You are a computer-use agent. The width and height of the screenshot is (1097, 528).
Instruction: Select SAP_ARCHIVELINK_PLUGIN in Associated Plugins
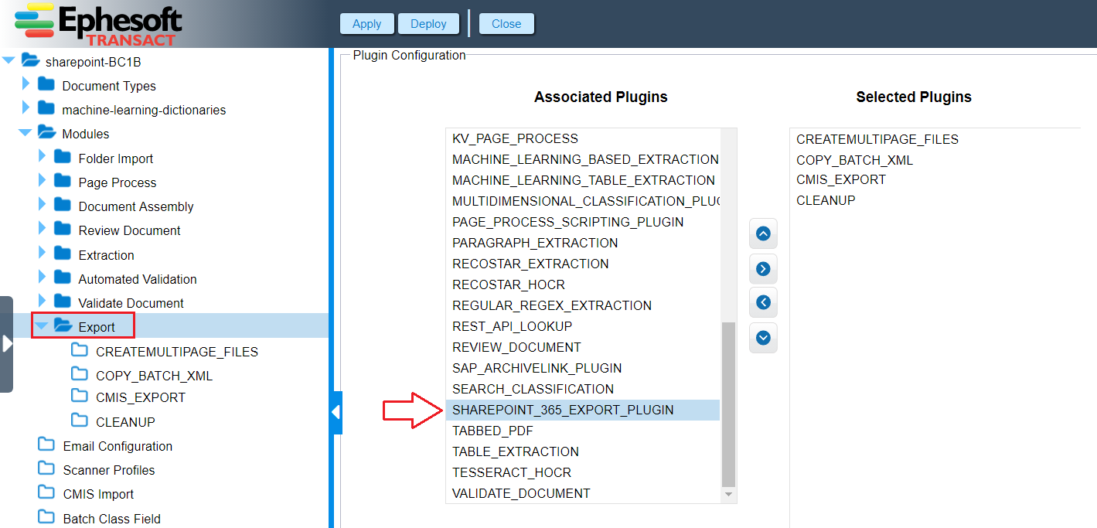pyautogui.click(x=583, y=368)
